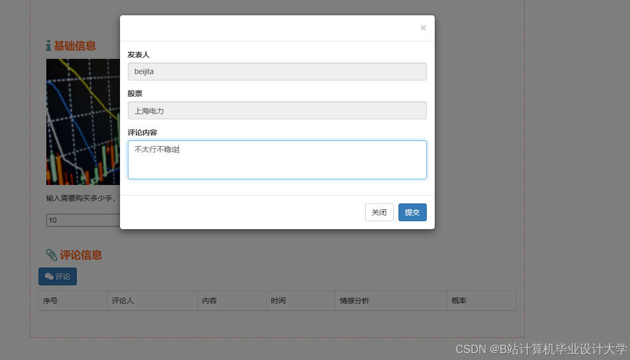630x360 pixels.
Task: Click the 内容 table column header
Action: click(x=208, y=301)
